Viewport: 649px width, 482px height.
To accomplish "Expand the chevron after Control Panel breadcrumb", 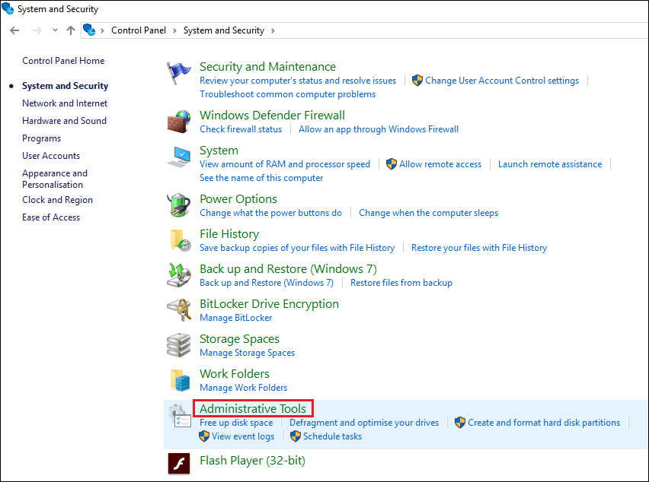I will point(174,30).
